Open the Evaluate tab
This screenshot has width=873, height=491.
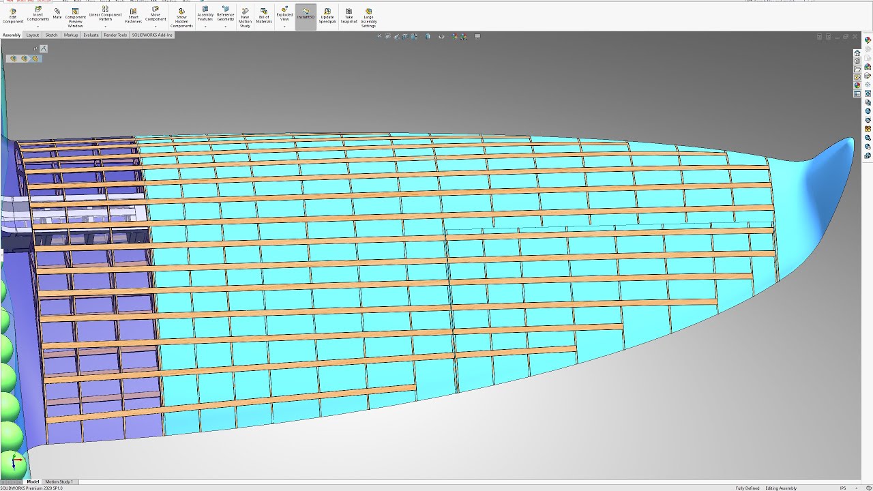click(x=91, y=35)
